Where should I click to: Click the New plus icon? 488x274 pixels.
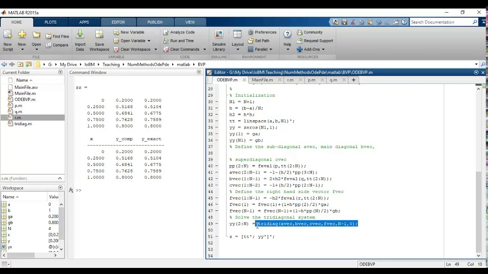22,35
